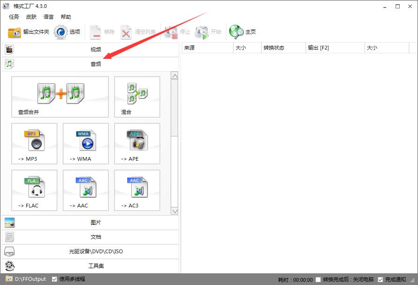Expand the Video (视频) category
The height and width of the screenshot is (285, 418).
click(91, 50)
